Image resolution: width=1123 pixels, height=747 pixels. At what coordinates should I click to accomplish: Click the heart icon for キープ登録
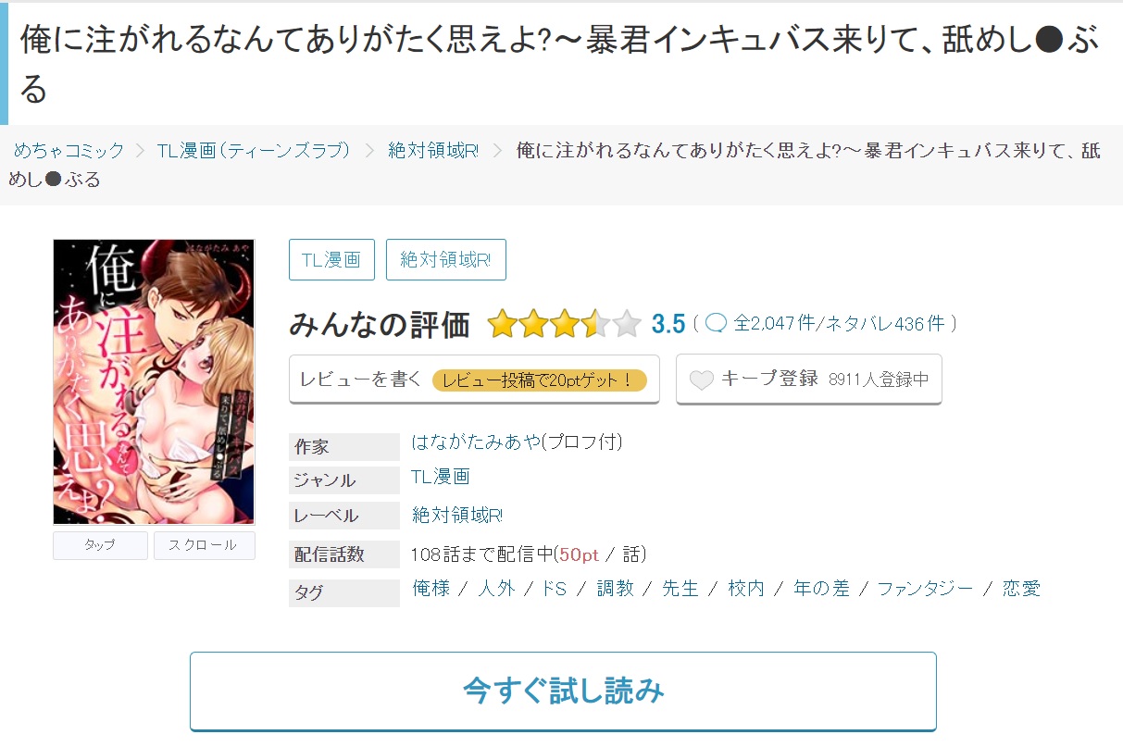click(x=702, y=380)
